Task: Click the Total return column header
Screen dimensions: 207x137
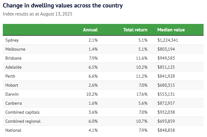Action: pos(135,30)
